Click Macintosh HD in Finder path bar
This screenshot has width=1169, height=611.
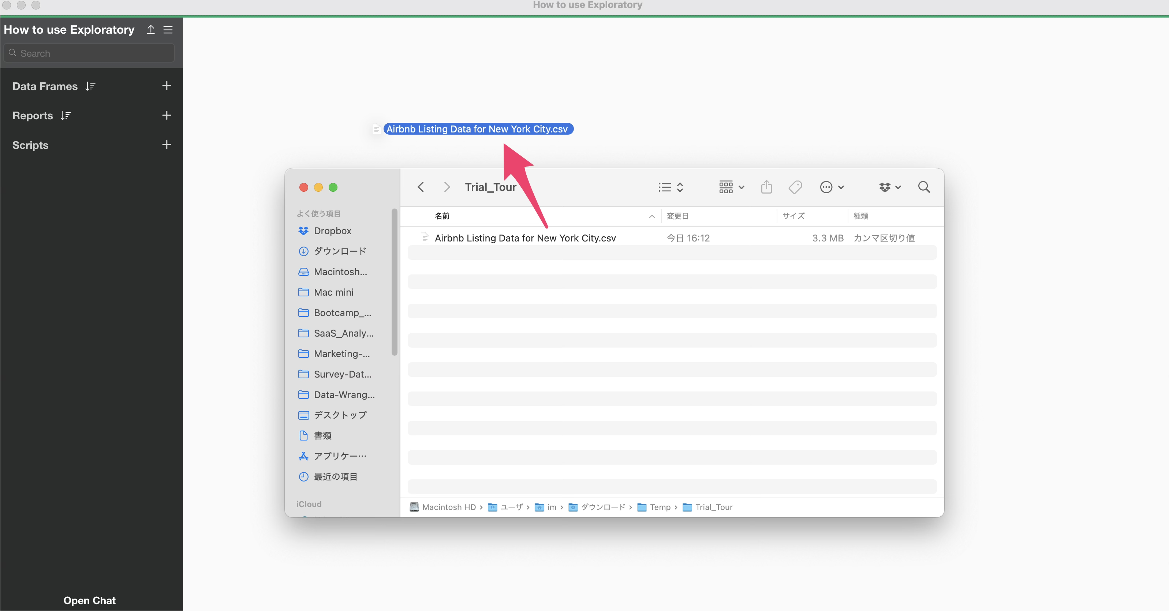442,507
